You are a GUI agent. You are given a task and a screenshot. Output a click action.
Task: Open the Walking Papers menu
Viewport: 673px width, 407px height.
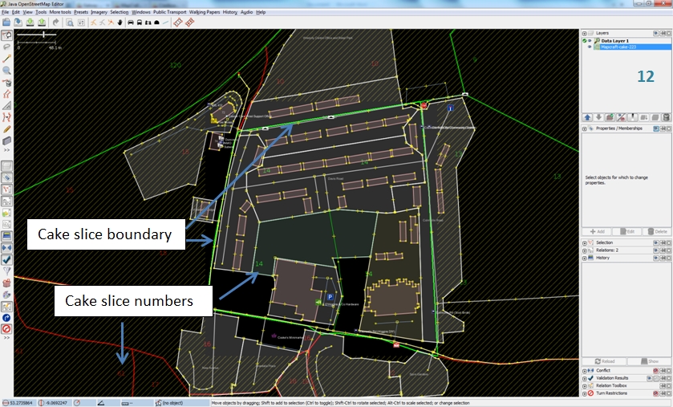pyautogui.click(x=205, y=12)
